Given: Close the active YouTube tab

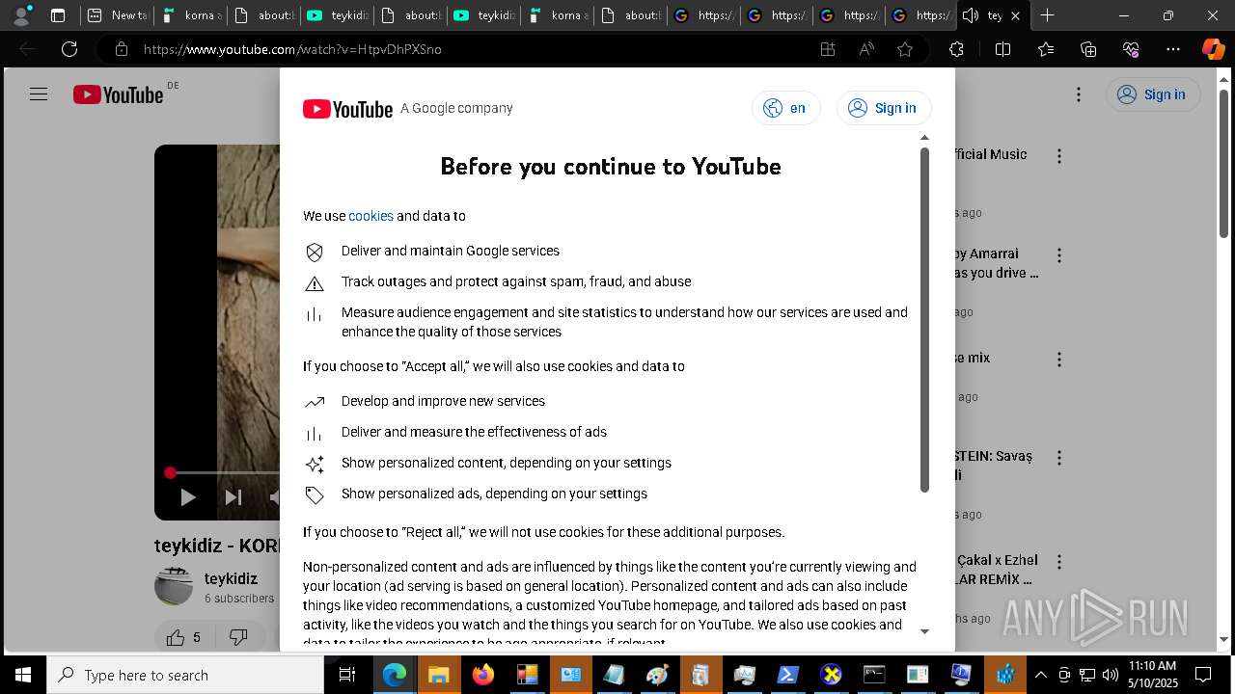Looking at the screenshot, I should [1015, 15].
